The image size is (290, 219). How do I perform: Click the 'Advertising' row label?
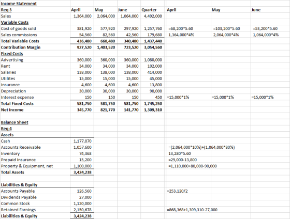point(12,60)
